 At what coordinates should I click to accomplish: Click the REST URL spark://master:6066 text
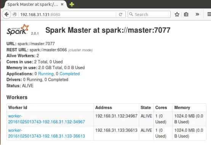[x=37, y=50]
